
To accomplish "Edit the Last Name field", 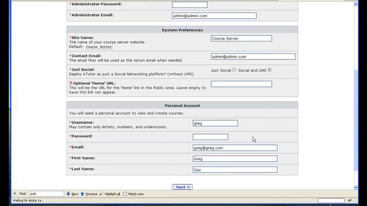I will click(235, 169).
